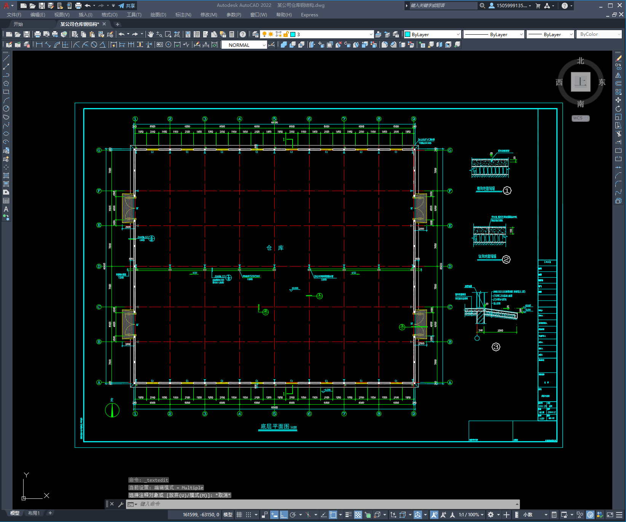
Task: Select the Circle draw tool
Action: click(6, 109)
